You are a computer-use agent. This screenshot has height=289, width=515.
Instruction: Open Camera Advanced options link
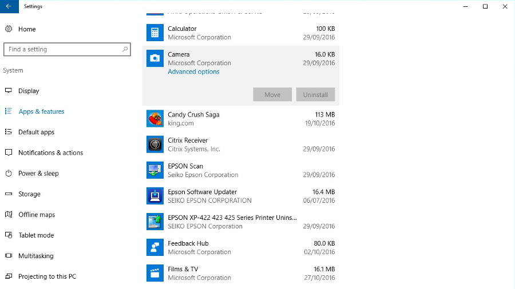tap(193, 72)
